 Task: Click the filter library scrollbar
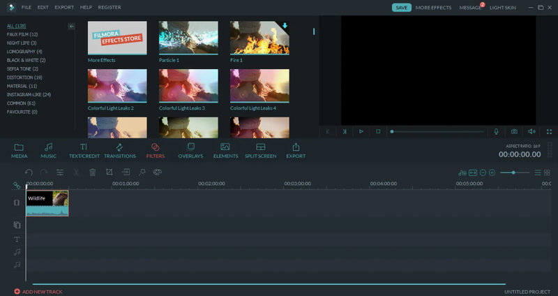313,31
